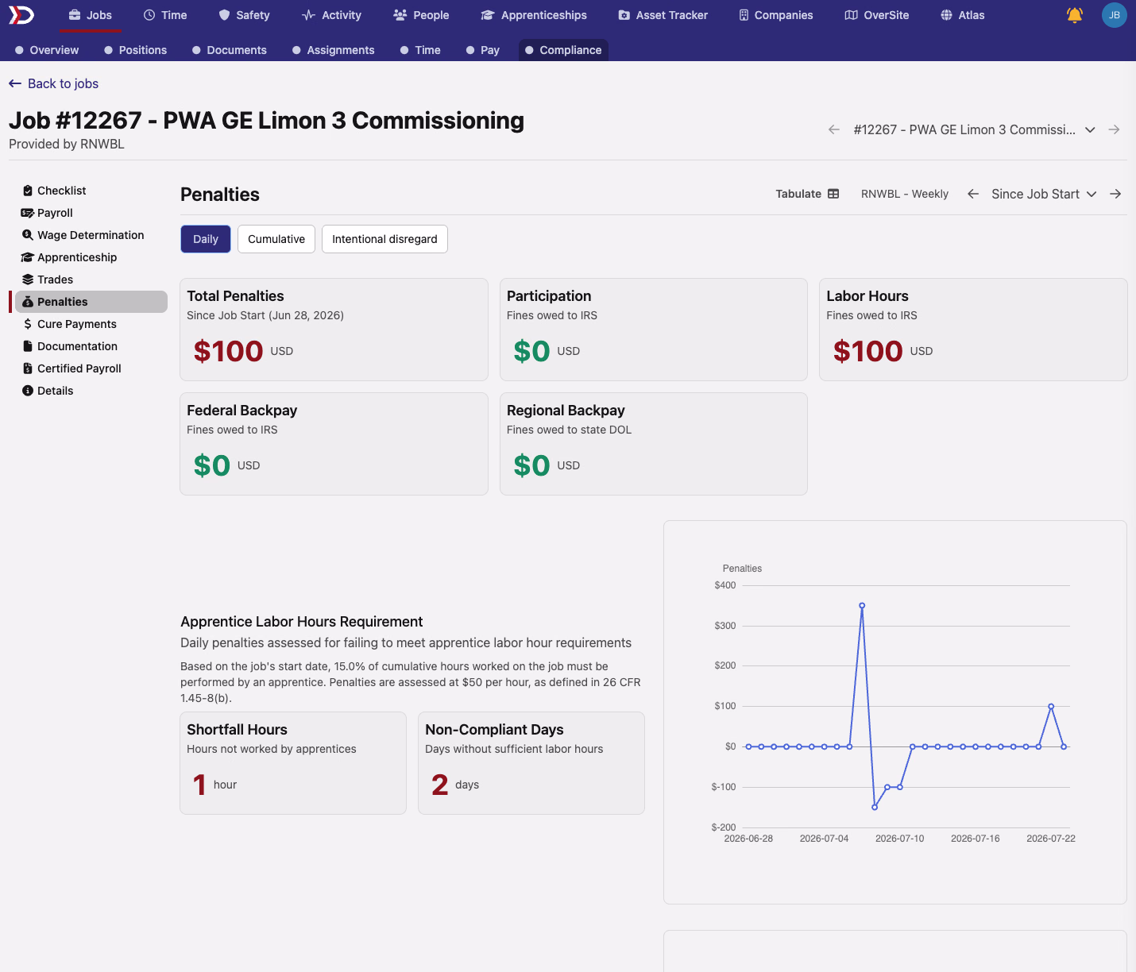Image resolution: width=1136 pixels, height=972 pixels.
Task: Select the Daily penalties view
Action: (x=206, y=239)
